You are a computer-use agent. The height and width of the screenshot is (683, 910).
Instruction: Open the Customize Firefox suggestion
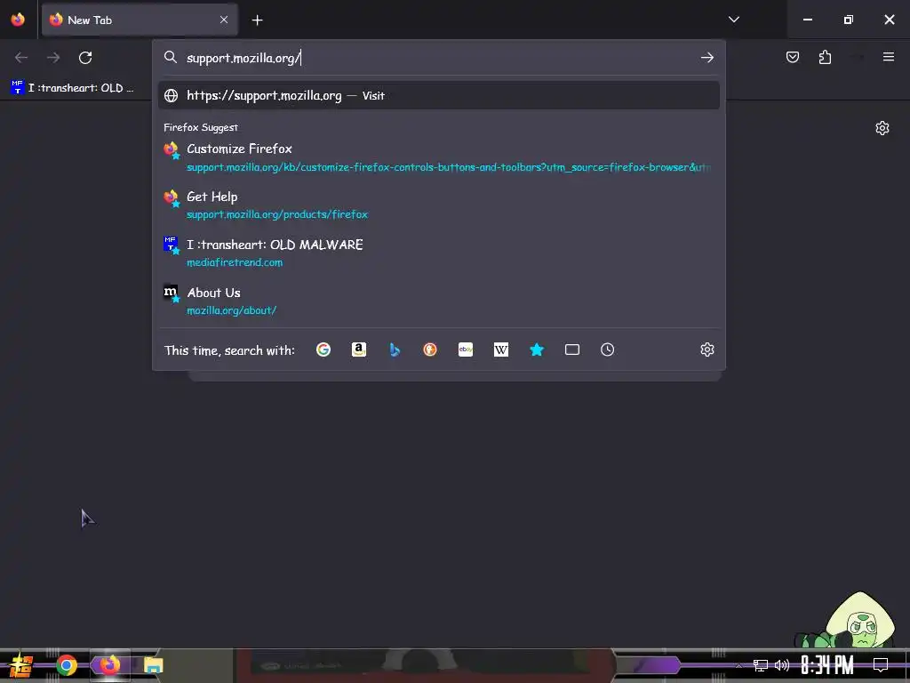tap(439, 157)
